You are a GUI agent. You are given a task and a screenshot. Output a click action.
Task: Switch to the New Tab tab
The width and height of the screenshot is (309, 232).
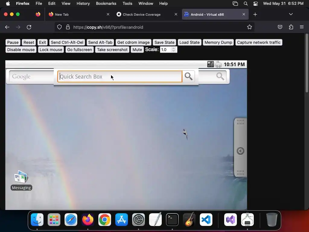click(79, 14)
